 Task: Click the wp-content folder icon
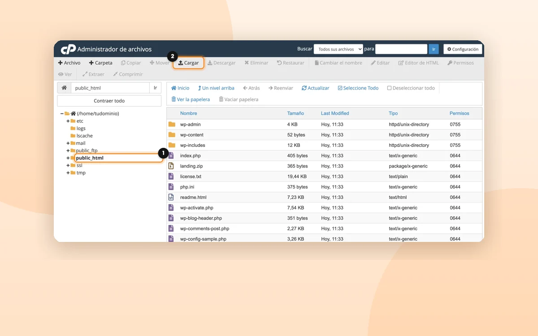[172, 134]
